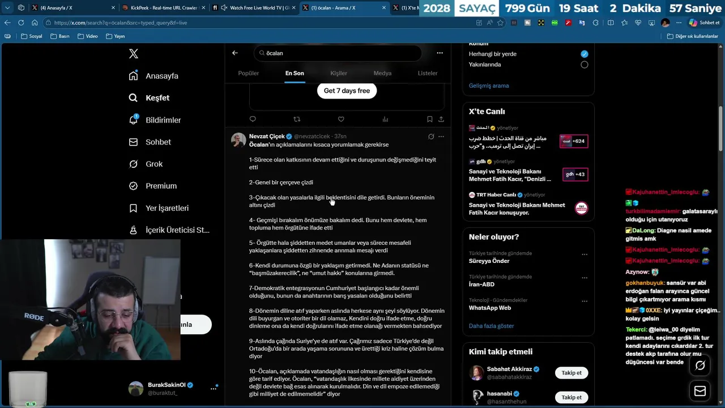Click the X logo in the sidebar
The height and width of the screenshot is (408, 725).
point(134,54)
